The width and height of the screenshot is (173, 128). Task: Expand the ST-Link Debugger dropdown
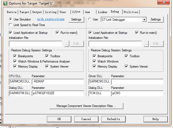(x=144, y=20)
